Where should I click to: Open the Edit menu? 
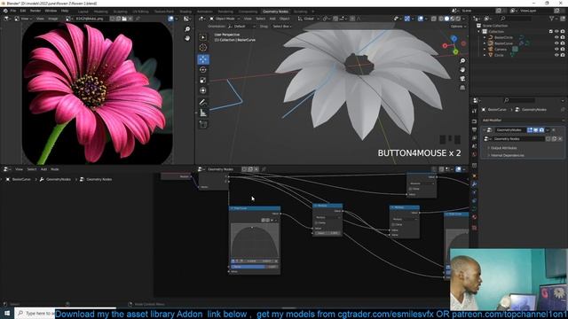(x=23, y=11)
